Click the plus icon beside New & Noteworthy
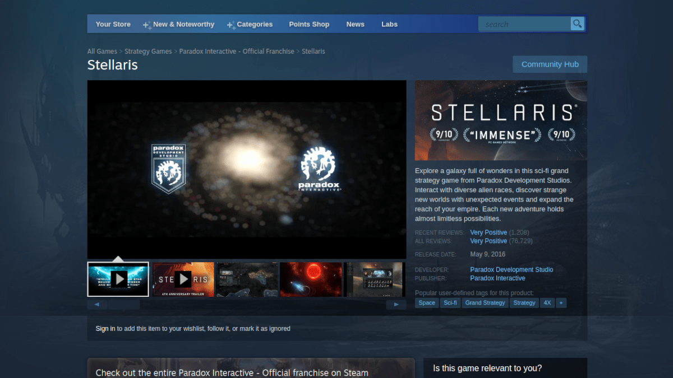The width and height of the screenshot is (673, 378). click(146, 24)
